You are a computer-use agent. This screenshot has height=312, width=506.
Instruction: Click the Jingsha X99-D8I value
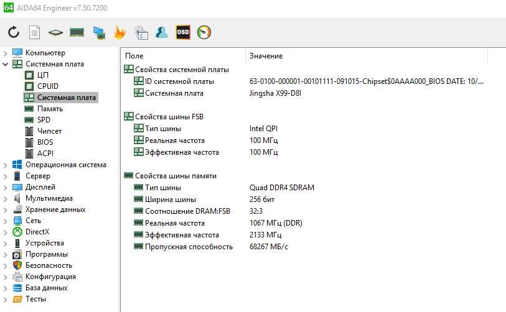pos(275,93)
